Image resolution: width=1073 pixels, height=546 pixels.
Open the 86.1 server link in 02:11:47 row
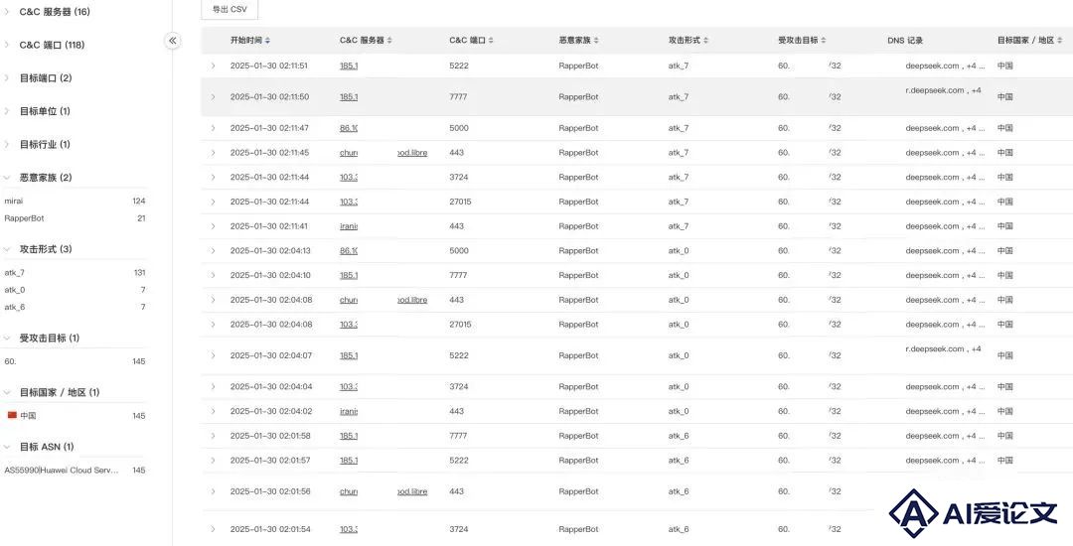click(x=349, y=128)
